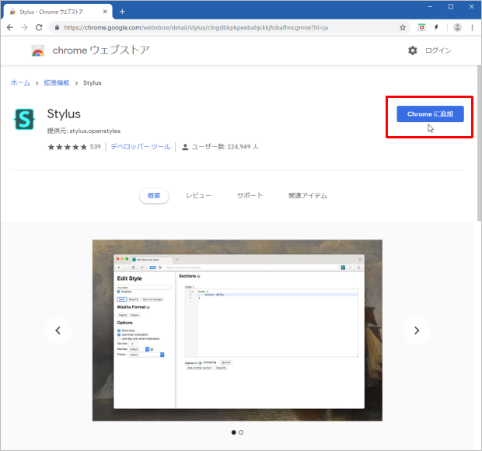
Task: Select the first carousel dot
Action: pos(234,432)
